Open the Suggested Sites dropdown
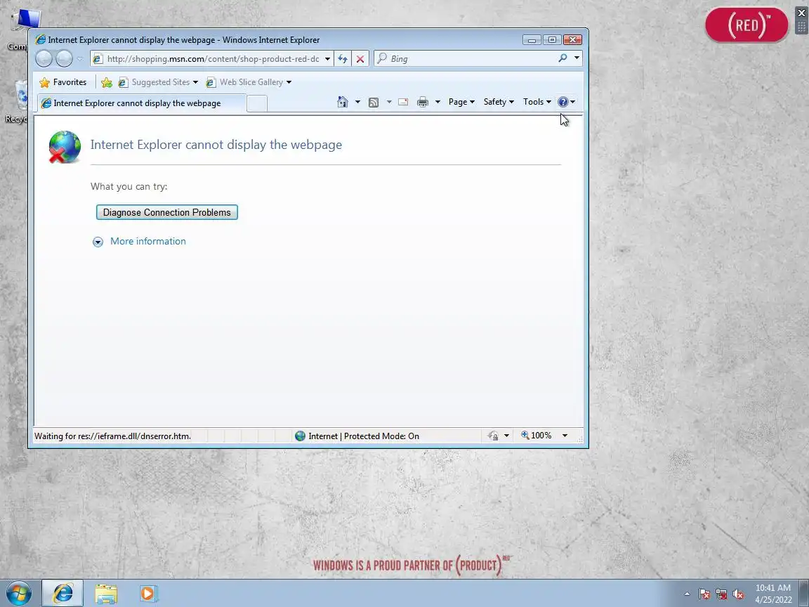The height and width of the screenshot is (607, 809). point(158,82)
